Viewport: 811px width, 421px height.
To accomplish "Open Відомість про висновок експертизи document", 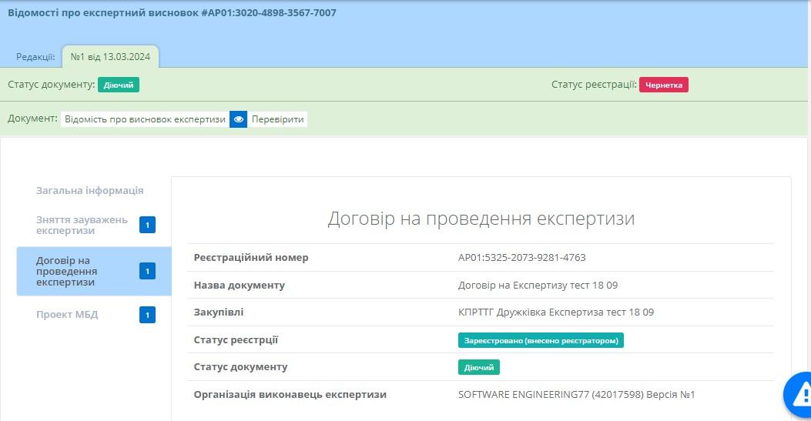I will (x=146, y=119).
